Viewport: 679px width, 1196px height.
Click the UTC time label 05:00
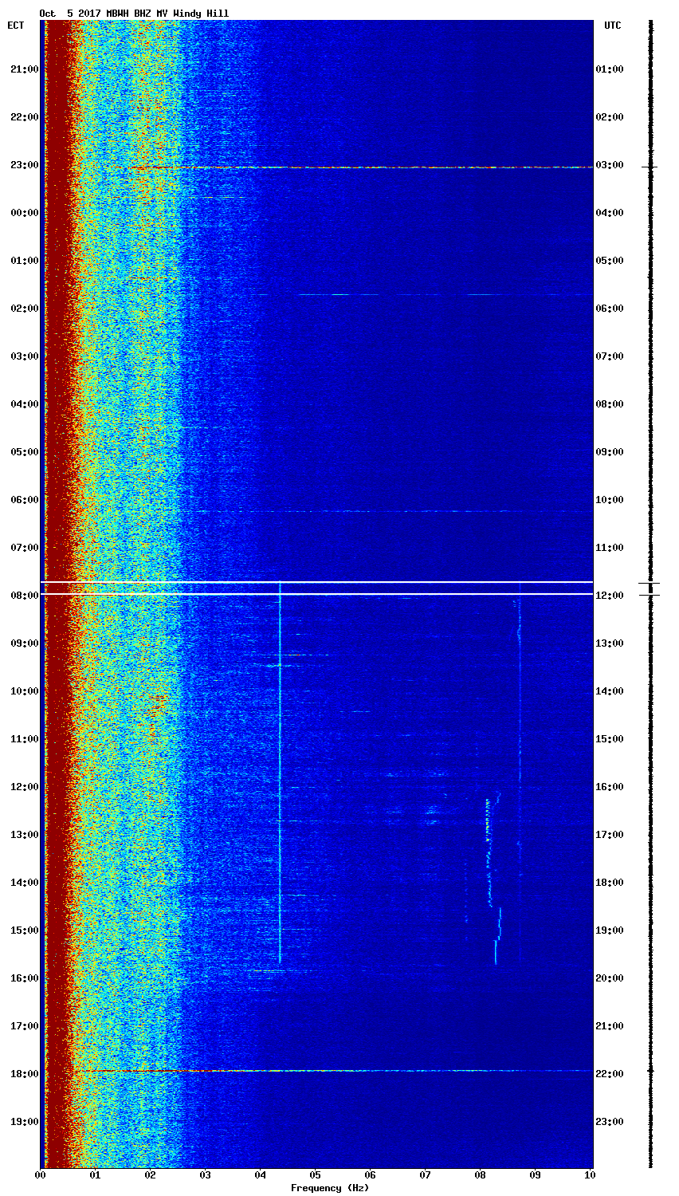[610, 261]
